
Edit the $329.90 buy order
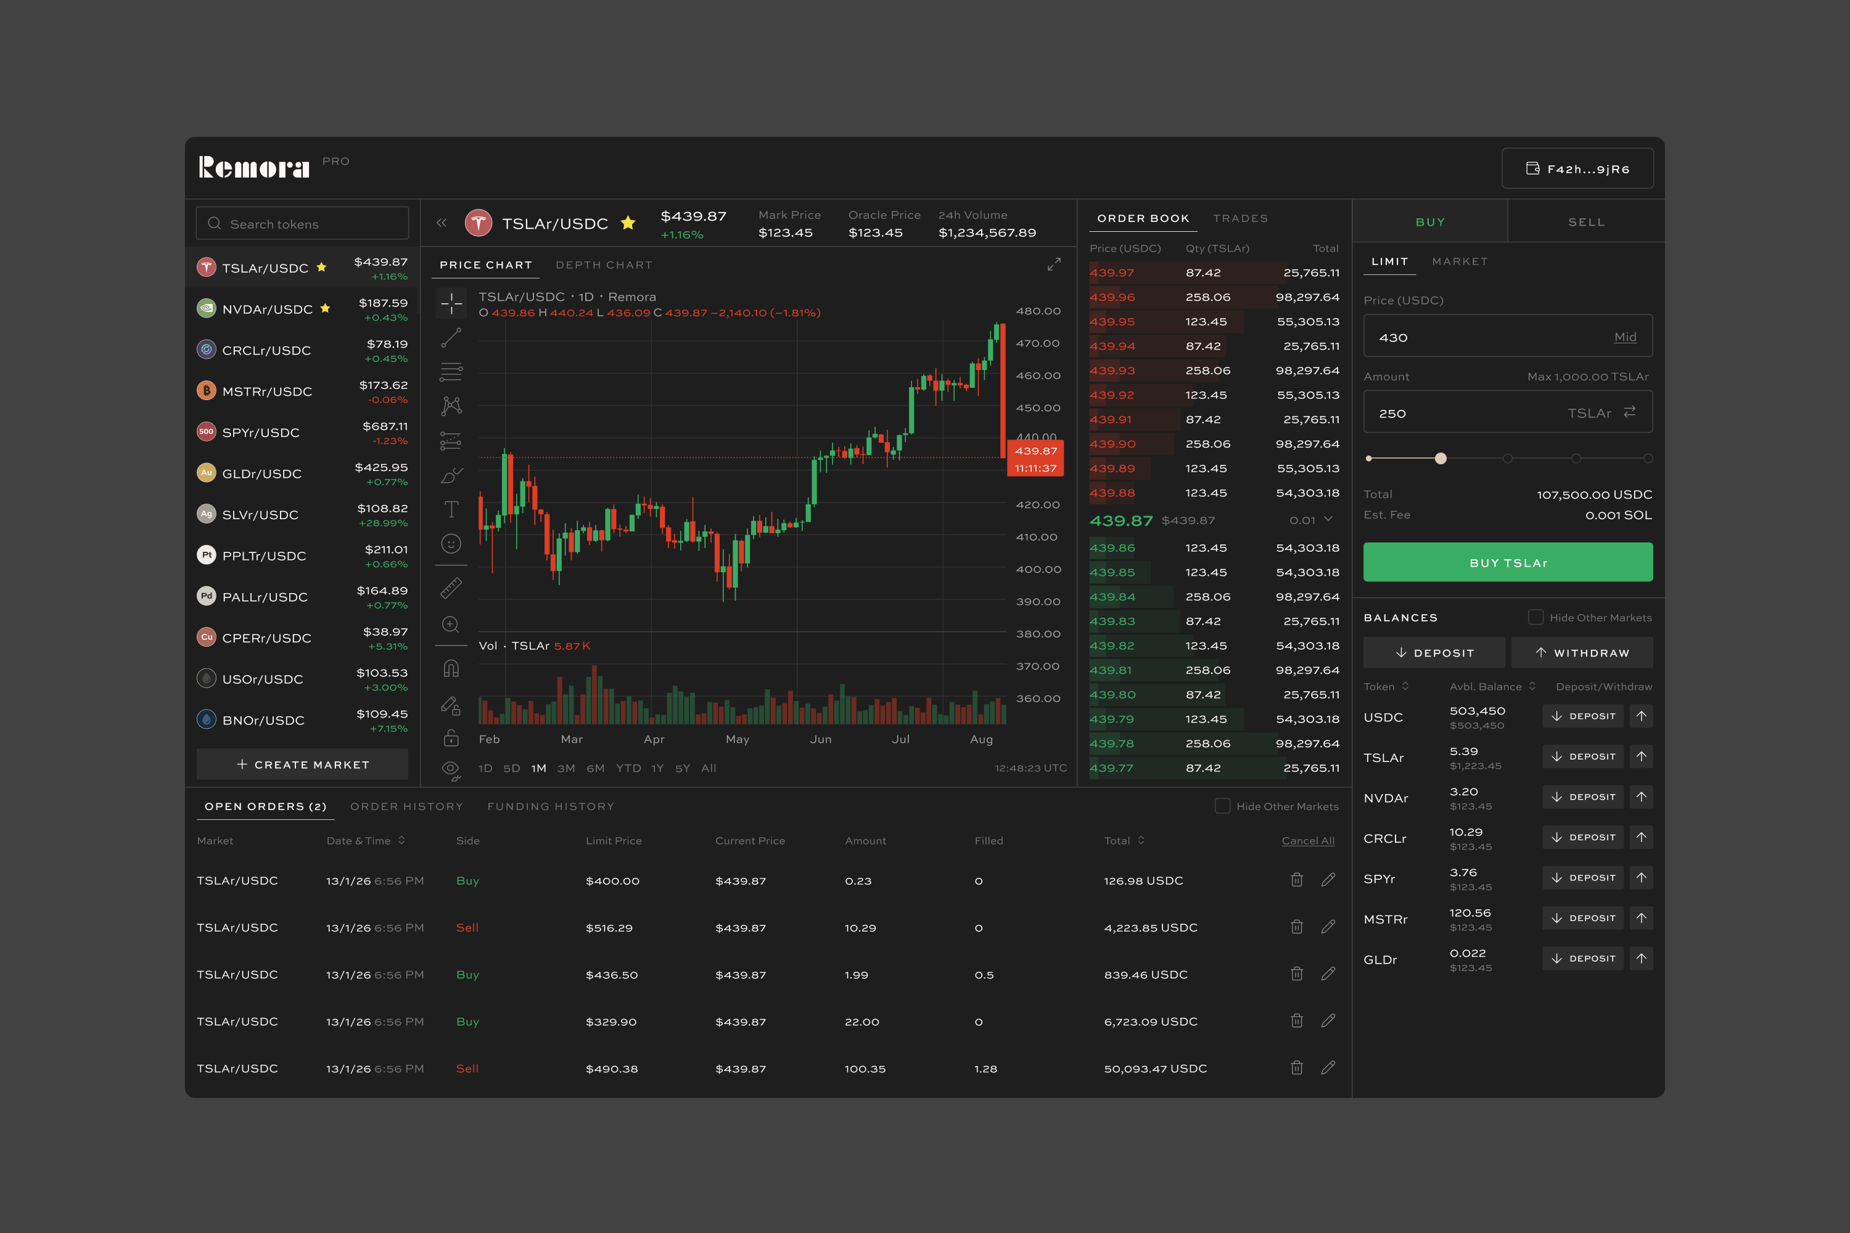point(1328,1021)
